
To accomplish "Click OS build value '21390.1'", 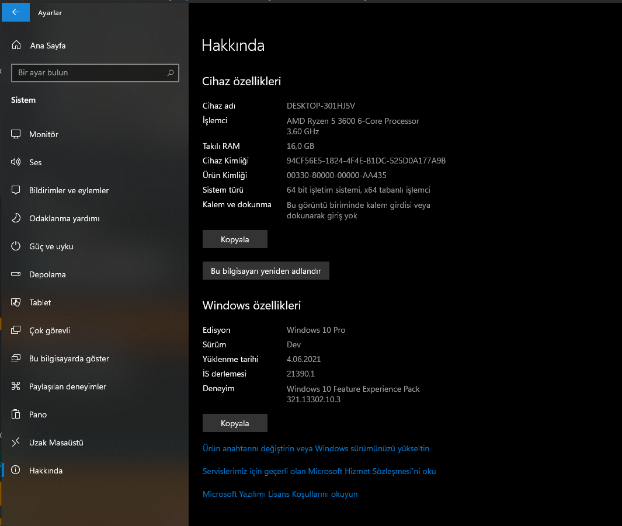I will [x=300, y=374].
